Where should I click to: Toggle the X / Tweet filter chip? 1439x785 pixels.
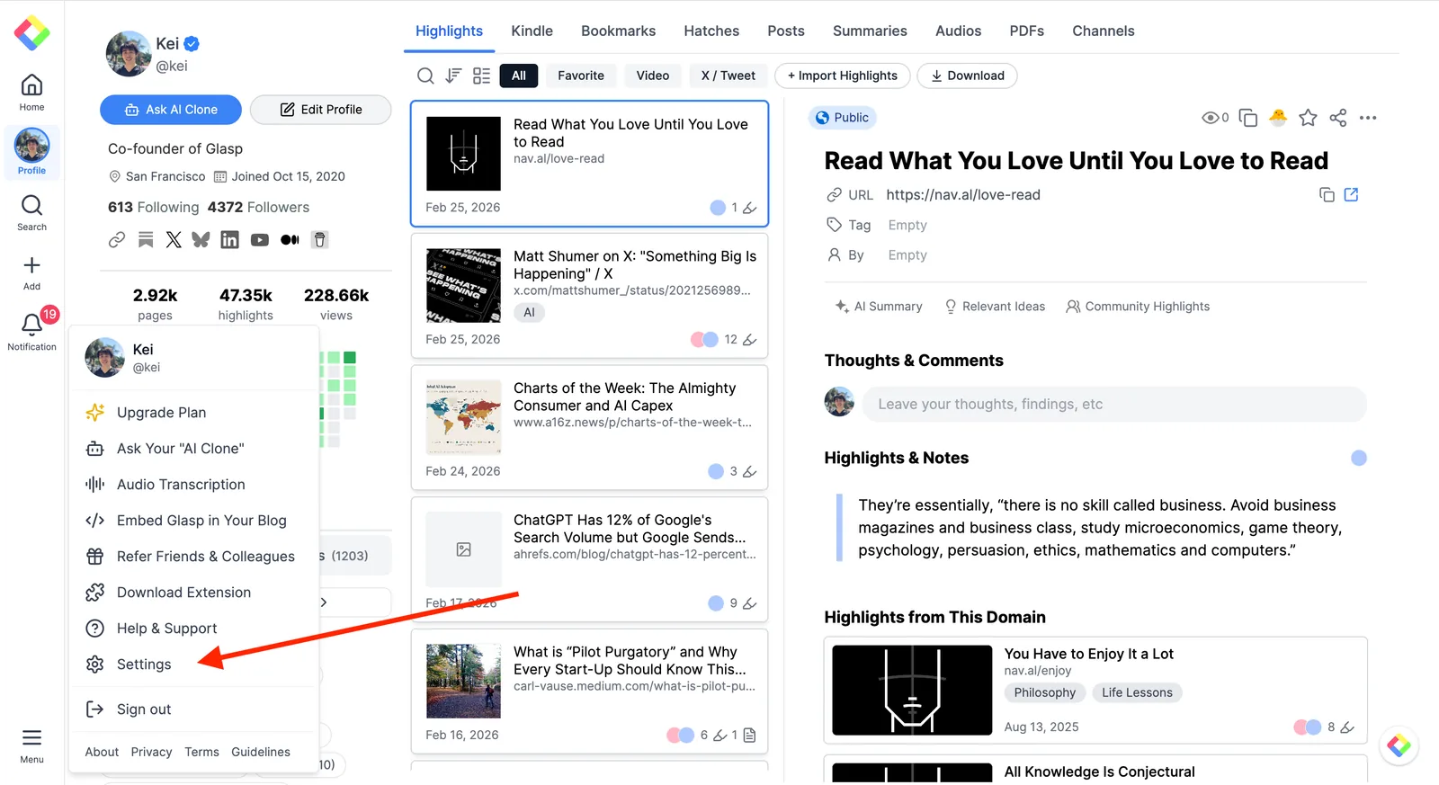coord(728,76)
